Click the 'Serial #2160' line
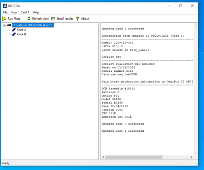Screen dimensions: 204x170 (x=112, y=103)
